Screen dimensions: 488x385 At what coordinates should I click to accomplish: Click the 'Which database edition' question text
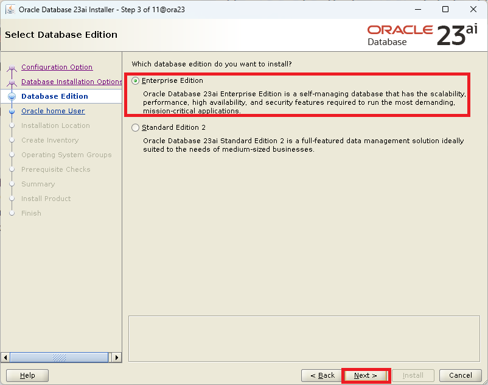212,64
